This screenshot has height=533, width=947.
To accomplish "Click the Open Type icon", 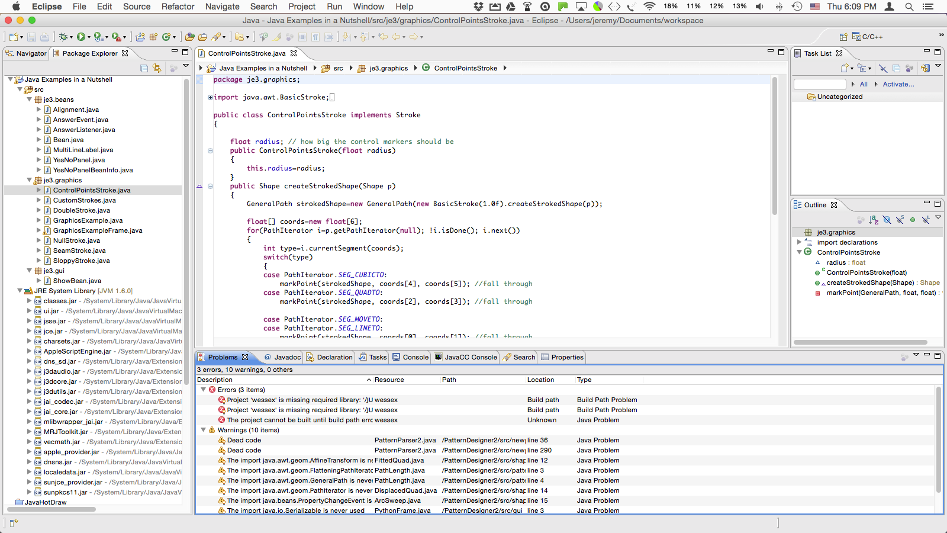I will point(189,37).
